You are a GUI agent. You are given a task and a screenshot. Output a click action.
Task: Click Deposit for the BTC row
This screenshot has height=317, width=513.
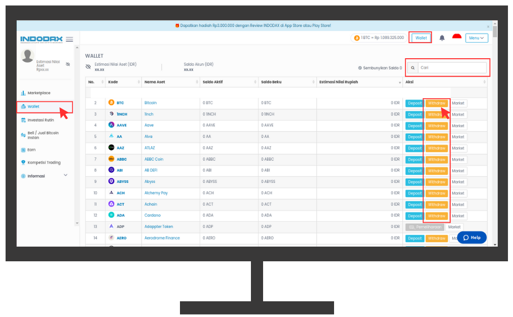pyautogui.click(x=415, y=103)
